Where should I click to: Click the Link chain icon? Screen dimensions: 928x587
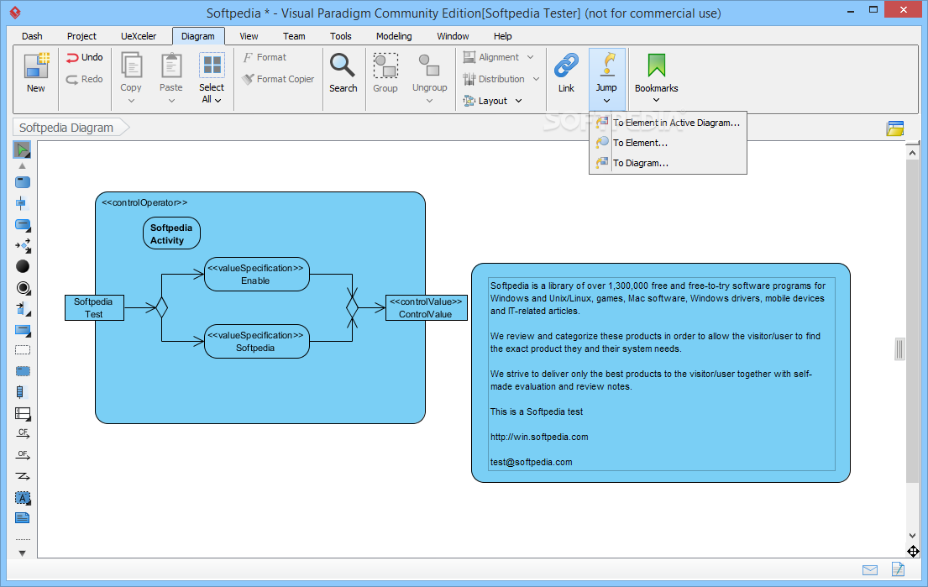click(x=566, y=66)
